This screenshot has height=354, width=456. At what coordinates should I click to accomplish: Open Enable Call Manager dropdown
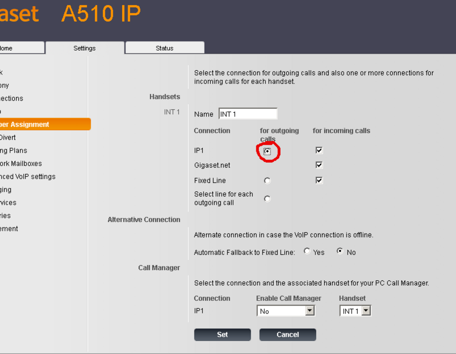pos(286,311)
